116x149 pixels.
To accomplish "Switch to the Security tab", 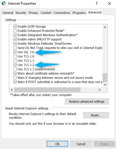I will point(21,13).
